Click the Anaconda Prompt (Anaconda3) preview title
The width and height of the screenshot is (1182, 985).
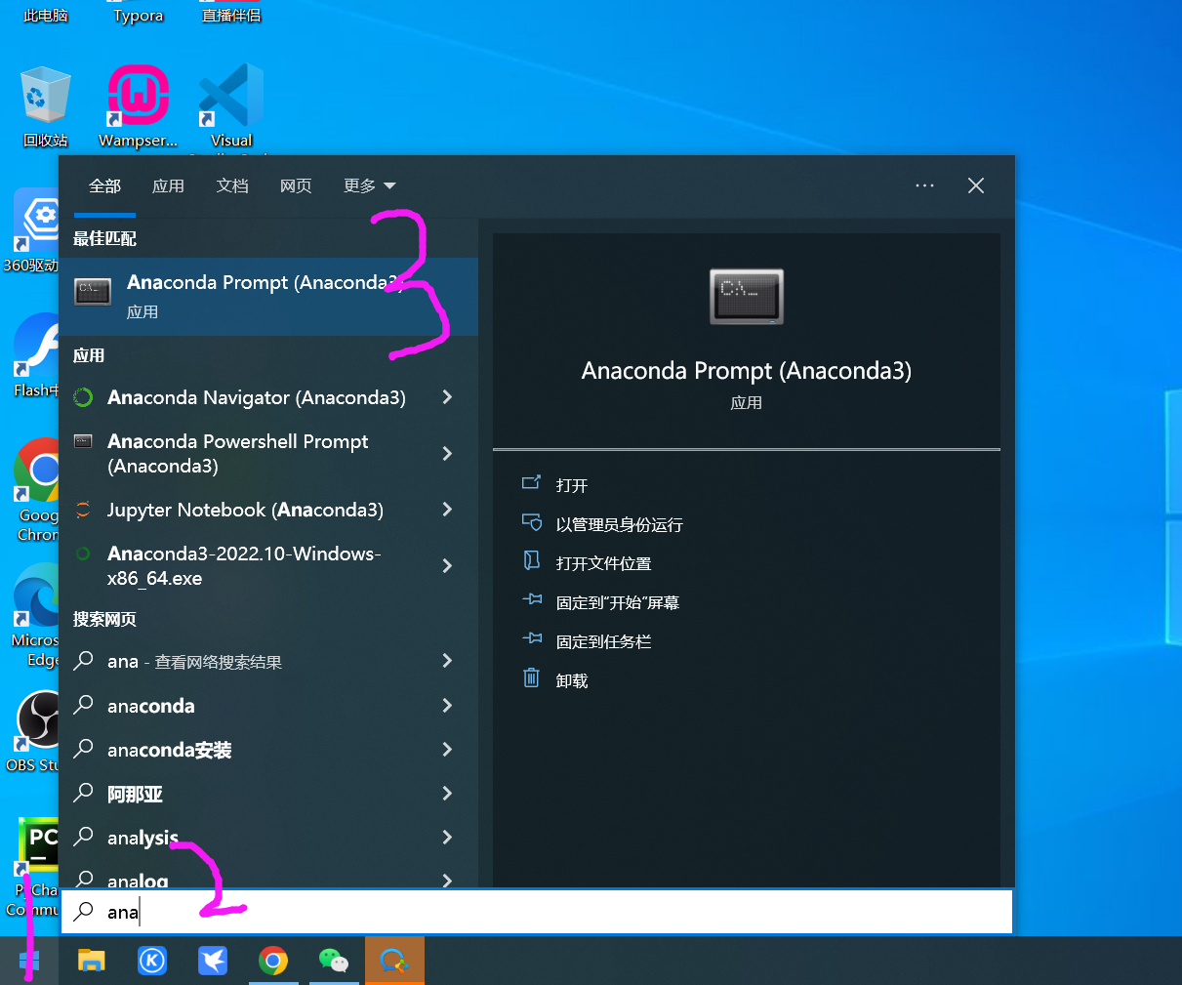pyautogui.click(x=747, y=371)
